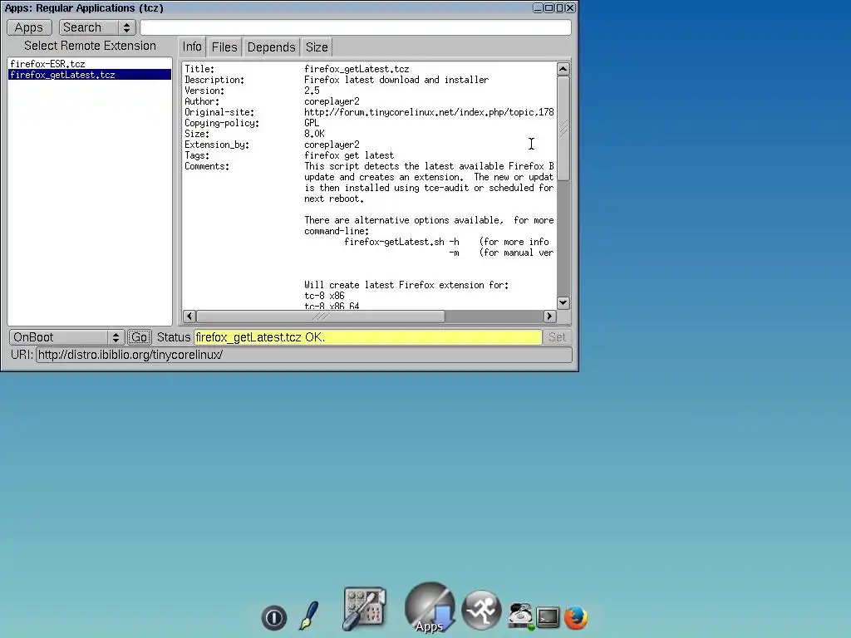851x638 pixels.
Task: Select firefox-ESR.tcz in extension list
Action: click(90, 63)
